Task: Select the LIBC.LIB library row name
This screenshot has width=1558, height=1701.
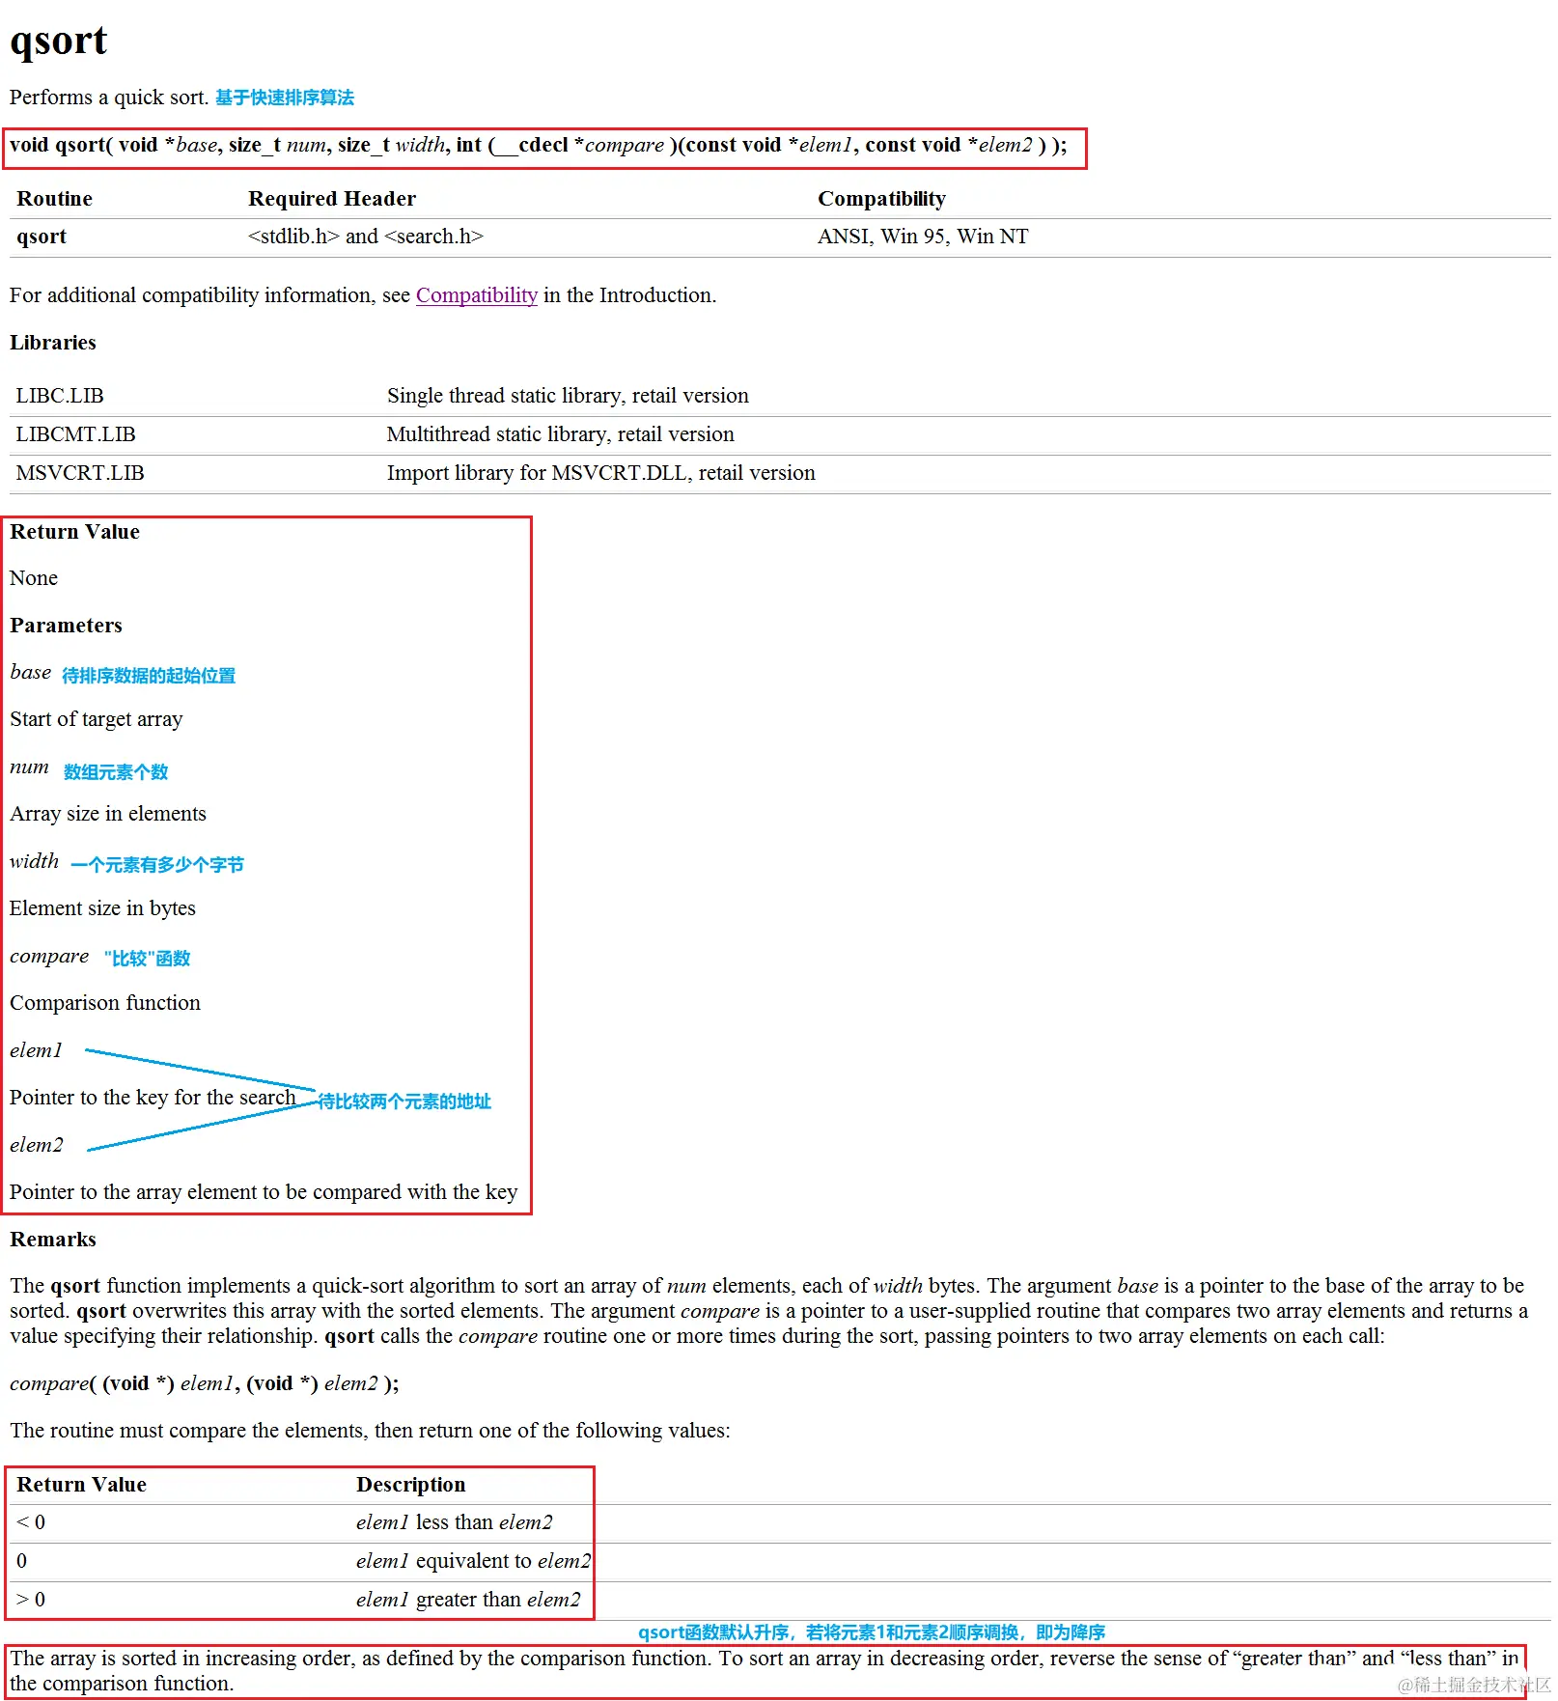Action: tap(60, 396)
